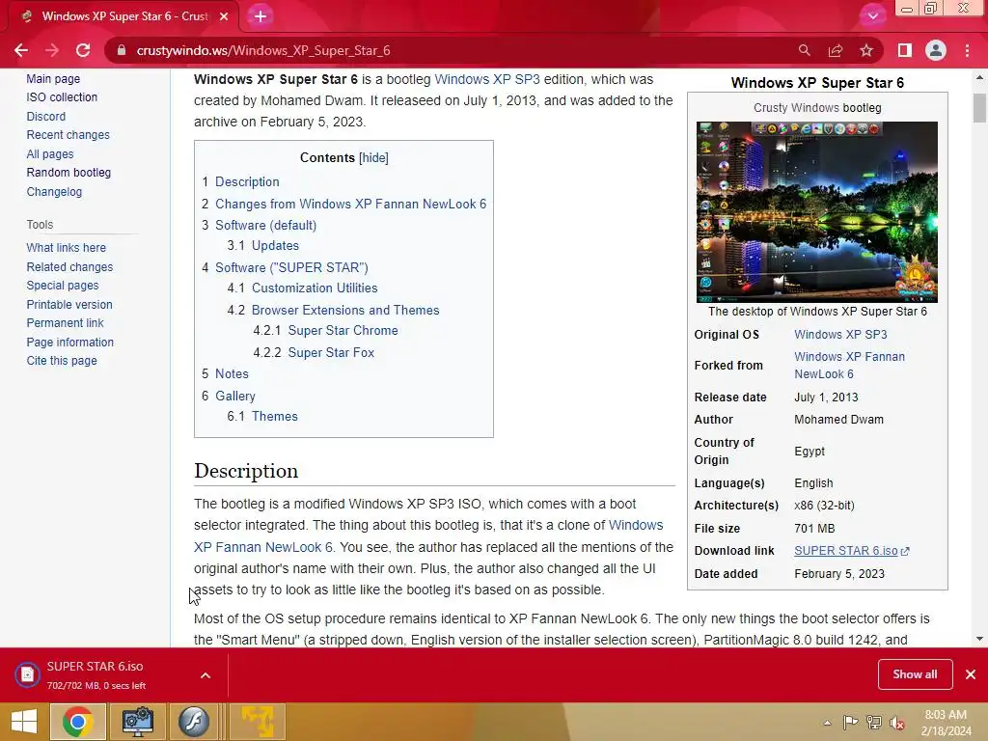This screenshot has width=988, height=741.
Task: Open infobox Original OS Windows XP SP3
Action: [x=840, y=335]
